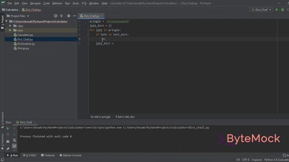Close the Dict_Chall.py editor tab

[102, 16]
